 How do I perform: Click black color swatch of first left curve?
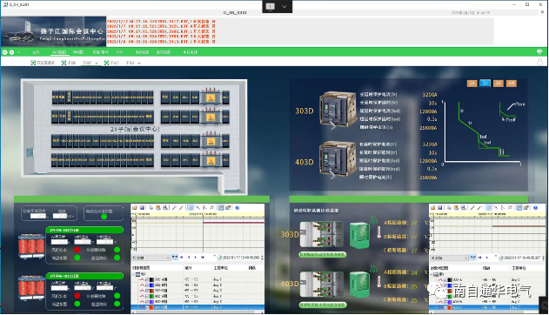coord(151,279)
